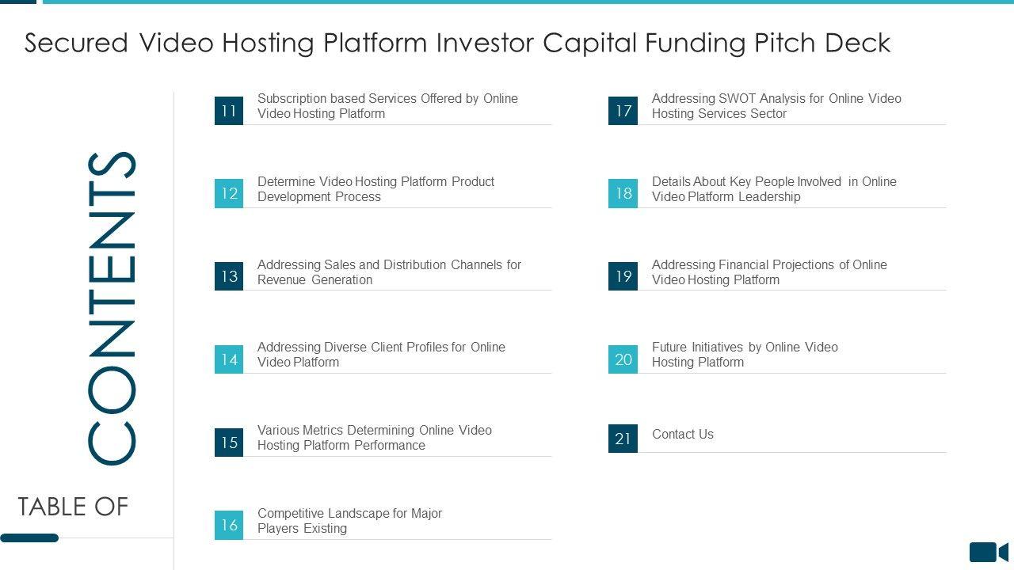Screen dimensions: 1014x570
Task: Open Addressing Financial Projections entry
Action: pos(769,272)
